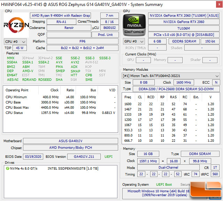Click the memory clock 1597.1 MHz field
Image resolution: width=223 pixels, height=201 pixels.
tap(148, 161)
